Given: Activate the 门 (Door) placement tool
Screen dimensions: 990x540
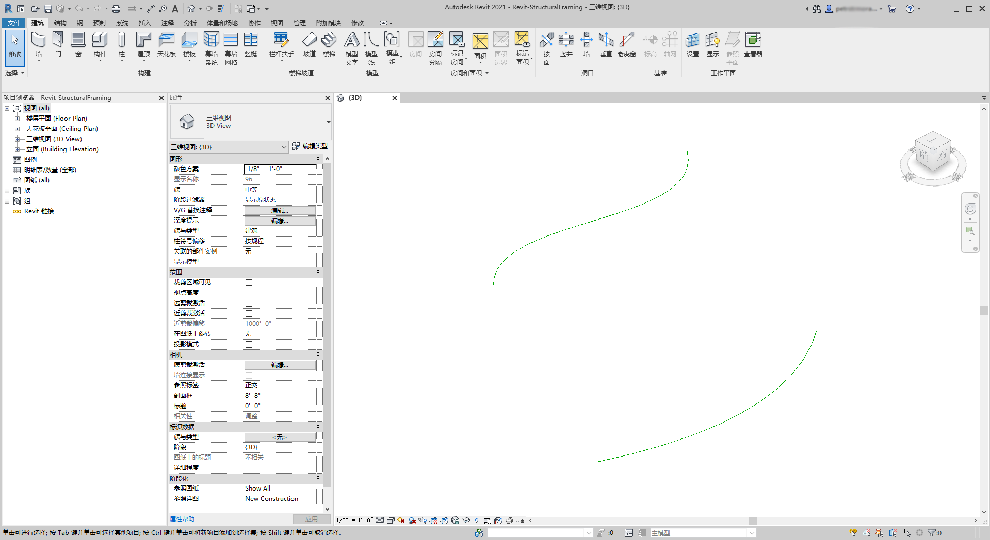Looking at the screenshot, I should point(58,44).
